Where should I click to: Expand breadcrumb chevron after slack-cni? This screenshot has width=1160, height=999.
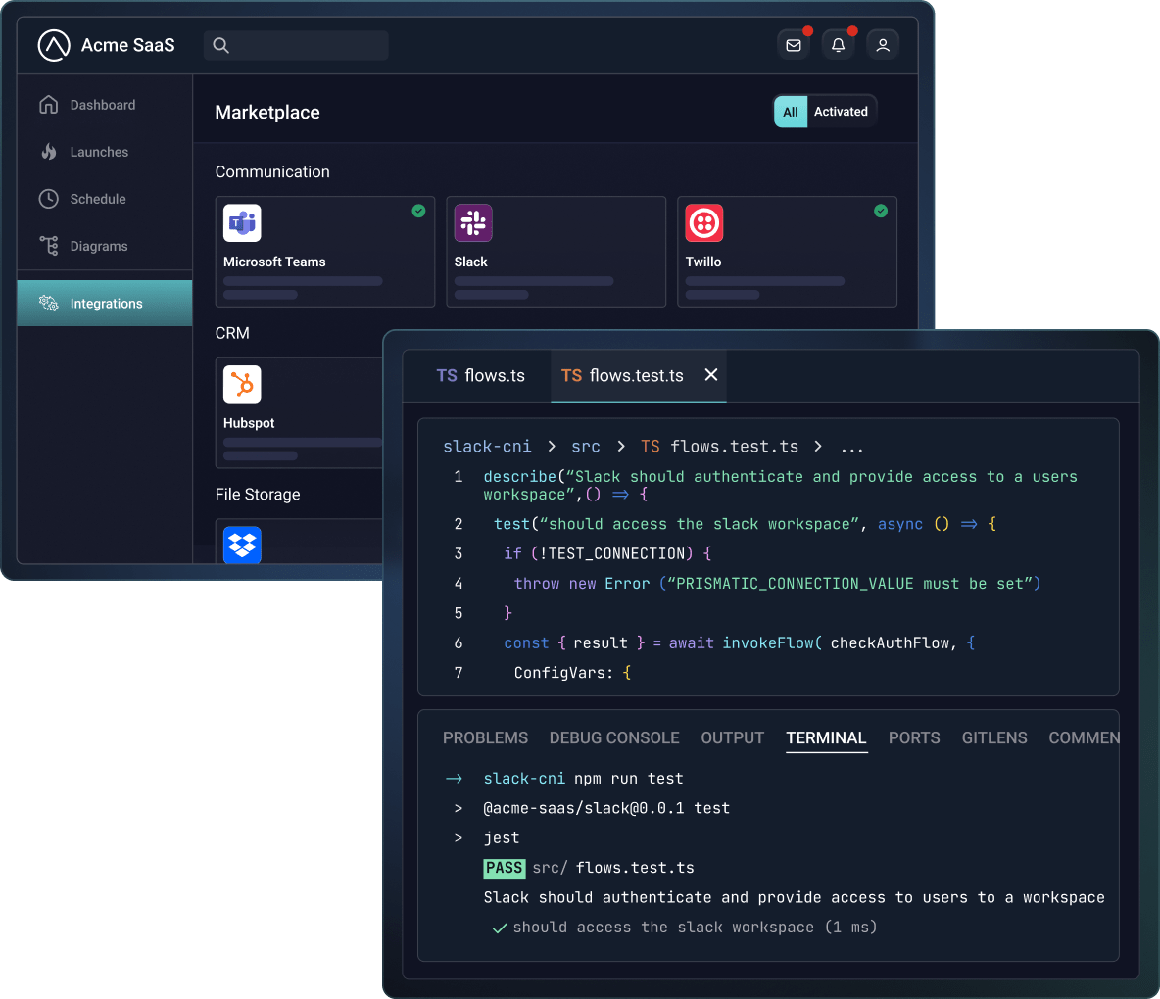coord(552,447)
